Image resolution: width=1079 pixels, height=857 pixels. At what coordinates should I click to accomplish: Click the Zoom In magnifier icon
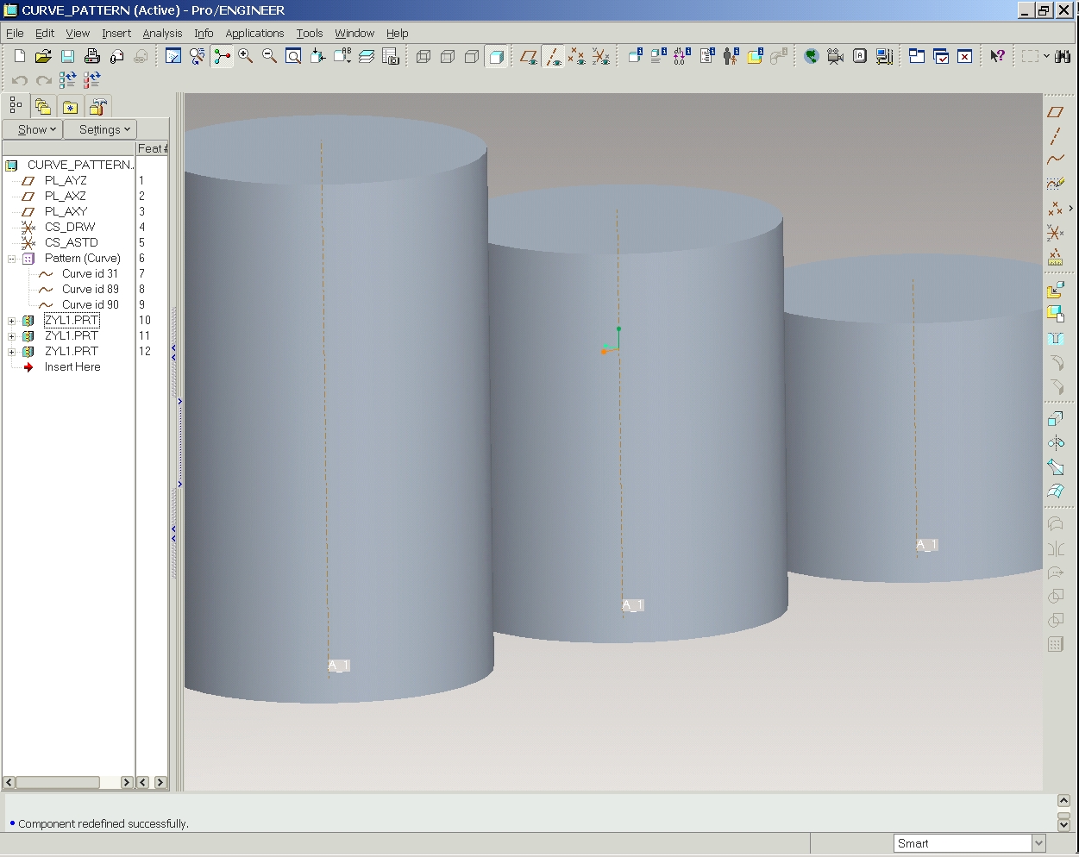coord(246,57)
